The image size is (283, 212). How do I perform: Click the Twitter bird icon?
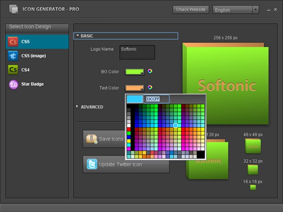pyautogui.click(x=92, y=164)
